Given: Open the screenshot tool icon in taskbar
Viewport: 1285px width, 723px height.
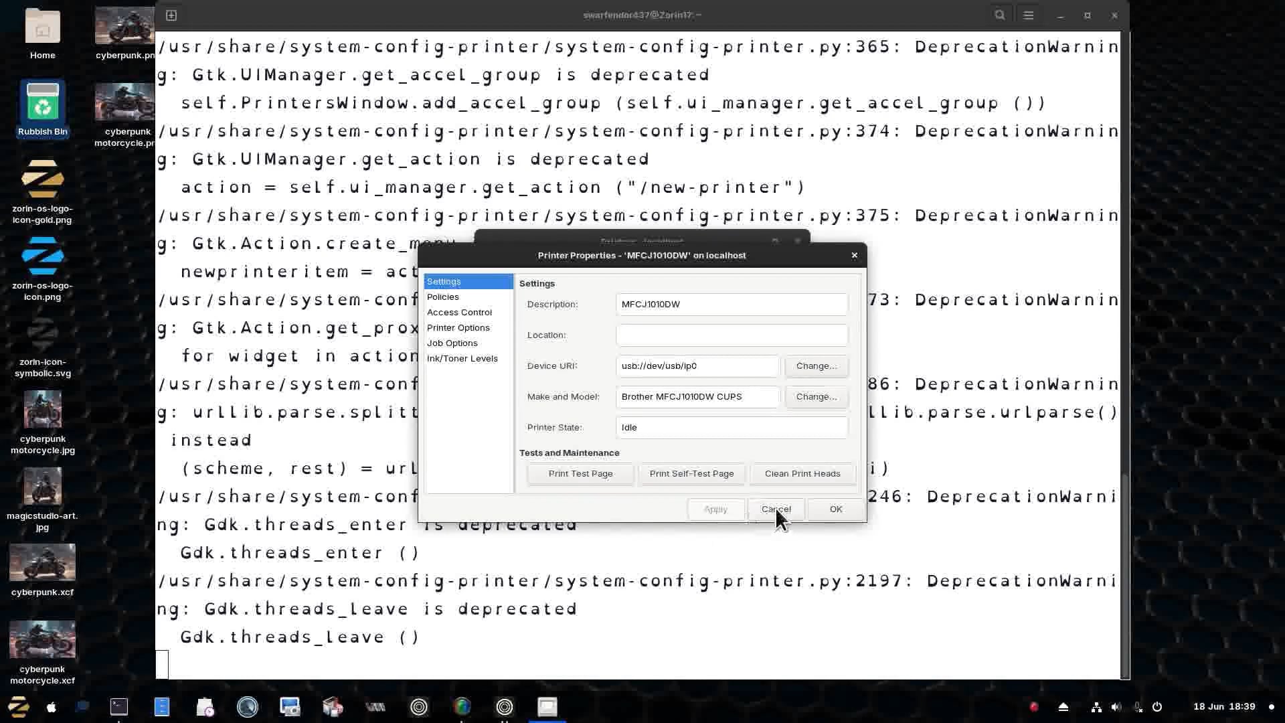Looking at the screenshot, I should tap(290, 706).
